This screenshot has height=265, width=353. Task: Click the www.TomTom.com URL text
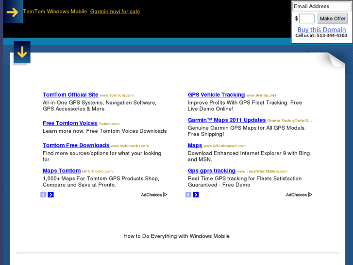117,95
